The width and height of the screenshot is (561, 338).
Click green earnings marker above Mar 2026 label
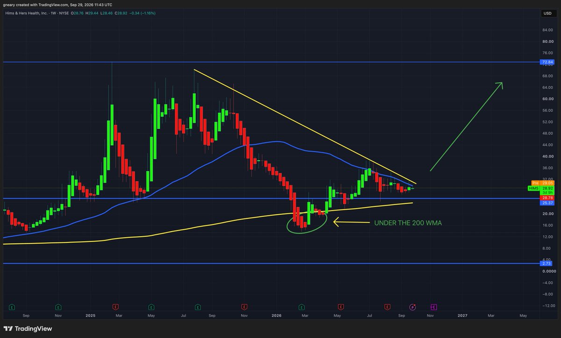[x=302, y=307]
